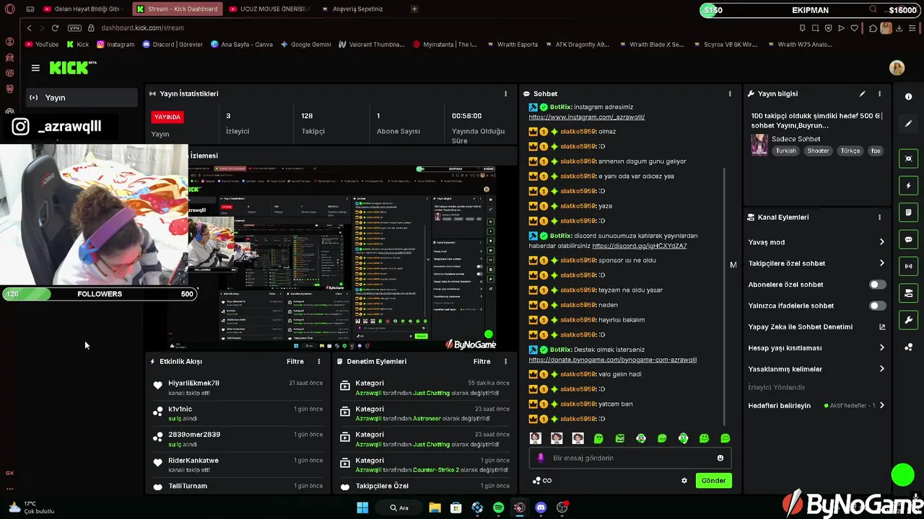Viewport: 924px width, 519px height.
Task: Toggle the wrench stream info icon on the right sidebar
Action: point(908,320)
